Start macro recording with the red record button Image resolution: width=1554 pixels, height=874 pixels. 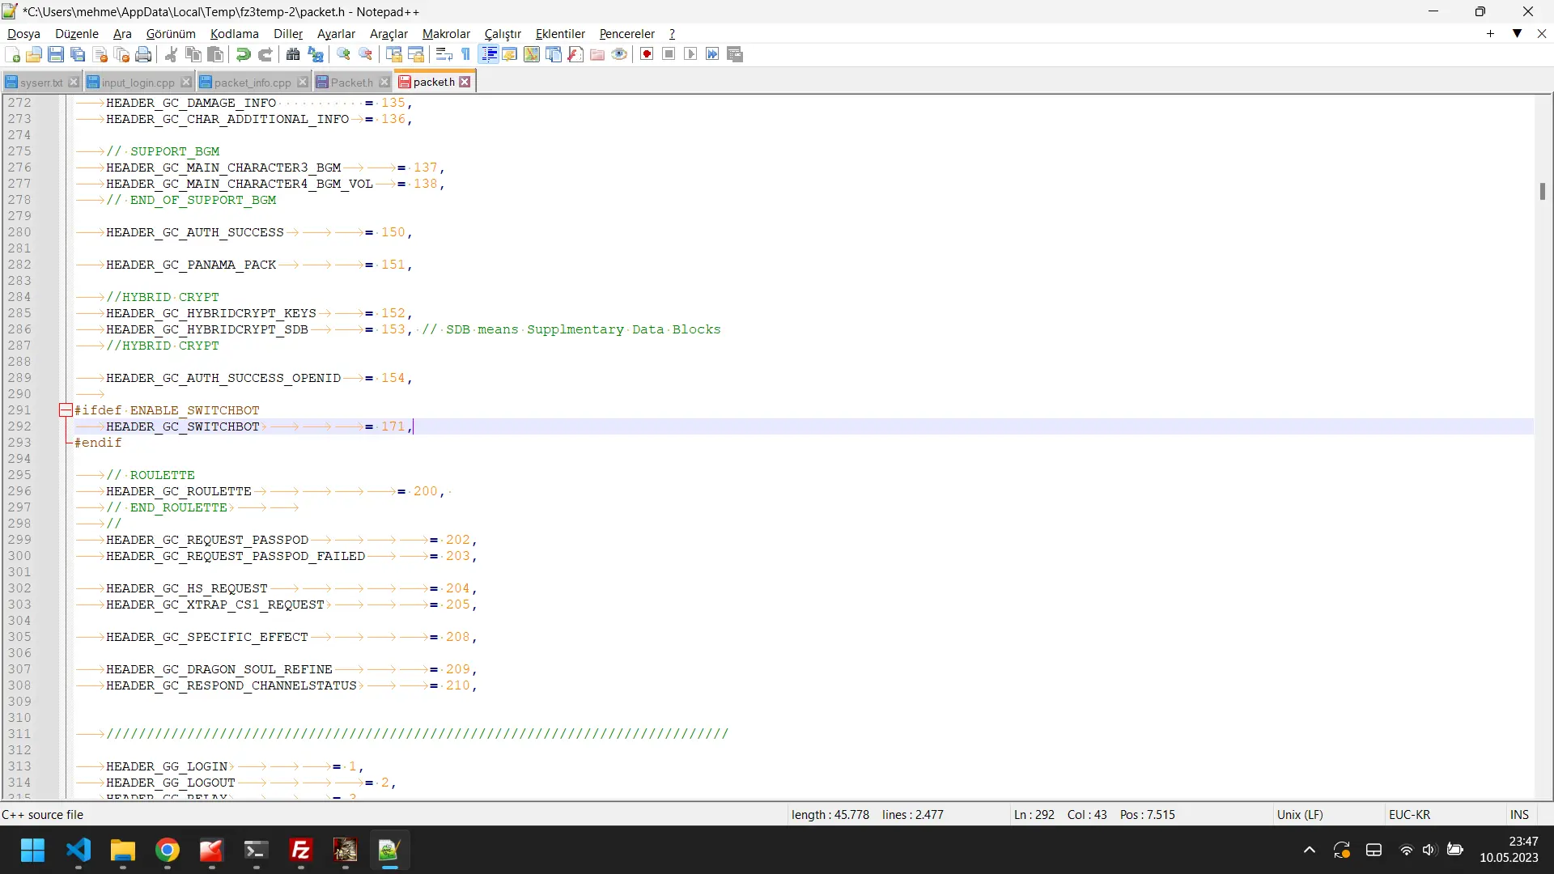[x=647, y=54]
